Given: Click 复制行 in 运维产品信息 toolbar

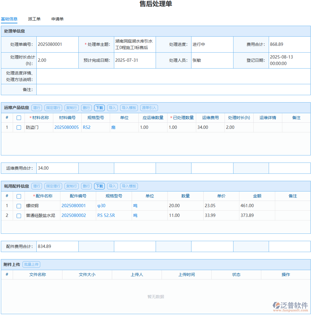Looking at the screenshot, I should click(x=71, y=108).
